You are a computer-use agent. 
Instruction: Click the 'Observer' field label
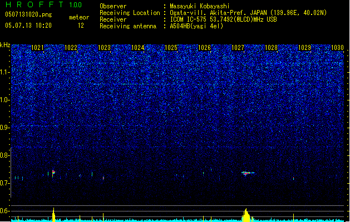click(x=113, y=6)
